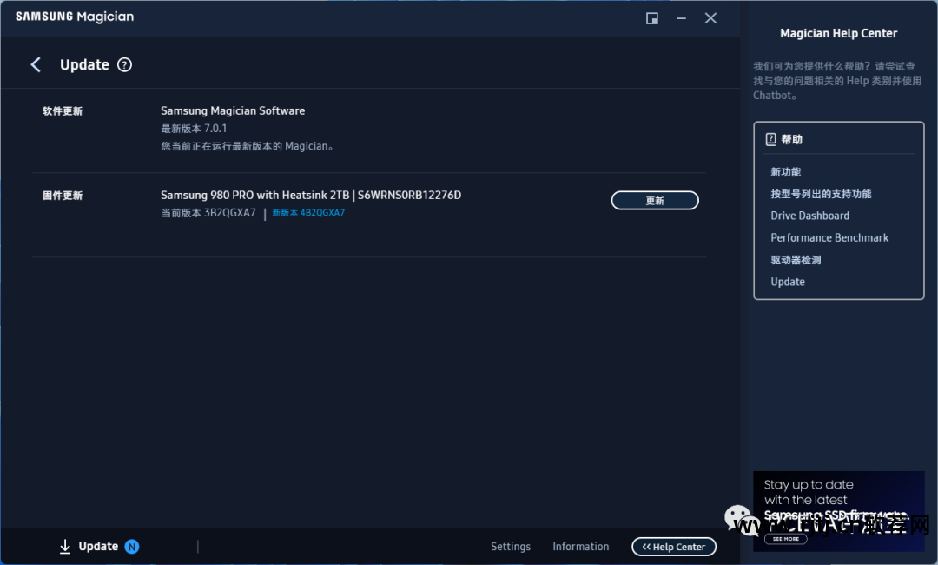Viewport: 938px width, 565px height.
Task: Select 按型号列出的支持功能 help topic
Action: pyautogui.click(x=821, y=194)
